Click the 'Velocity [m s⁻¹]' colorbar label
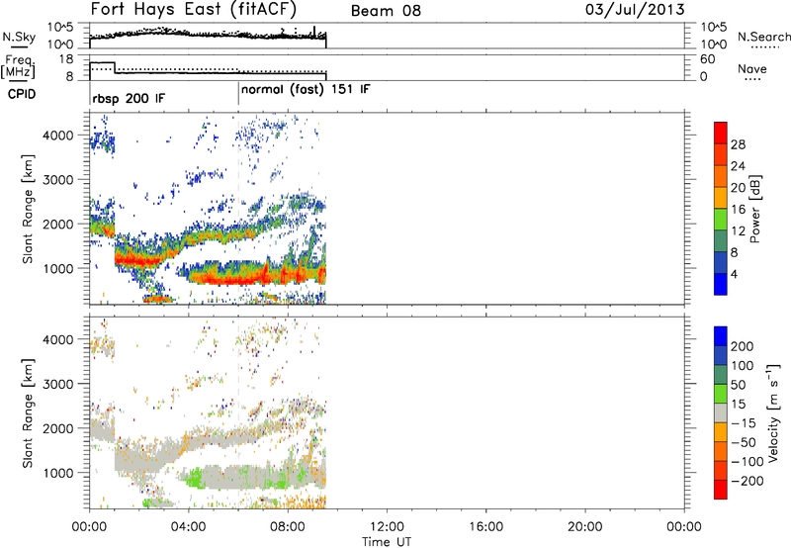The width and height of the screenshot is (791, 548). (773, 412)
